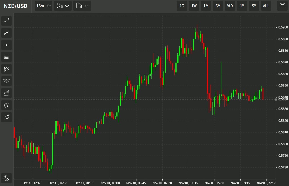
Task: Select the fan lines drawing tool
Action: [x=6, y=69]
